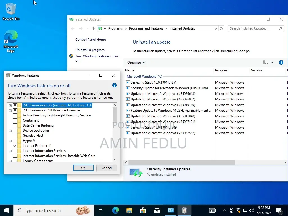Image resolution: width=288 pixels, height=216 pixels.
Task: Open Mail from the taskbar
Action: pos(157,210)
